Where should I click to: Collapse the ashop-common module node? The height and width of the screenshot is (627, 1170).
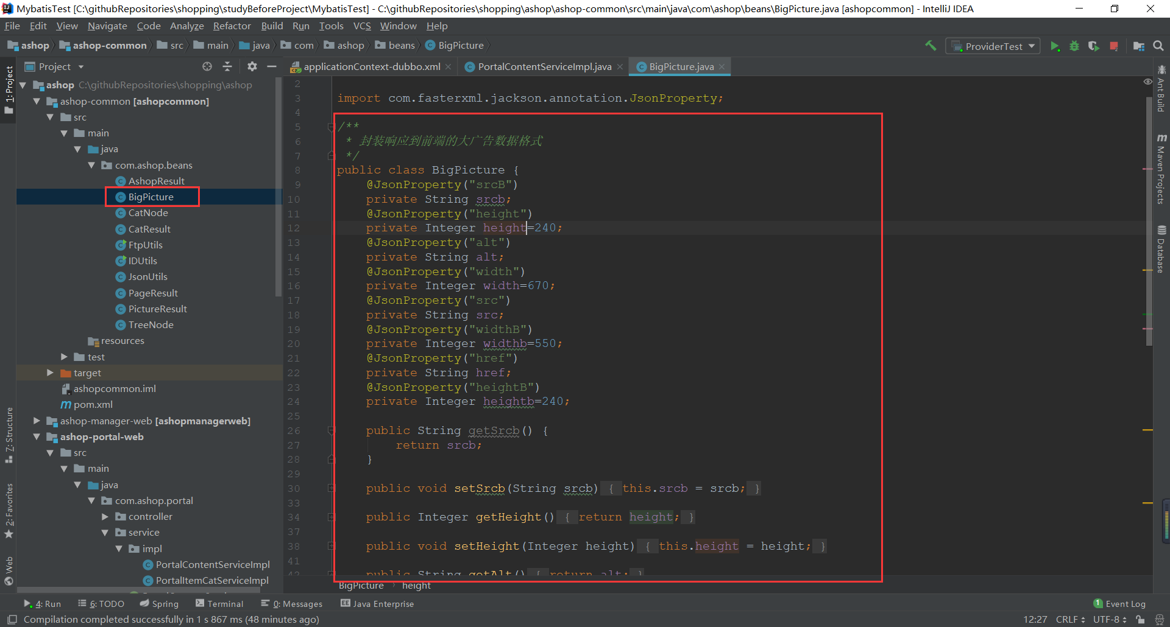37,101
